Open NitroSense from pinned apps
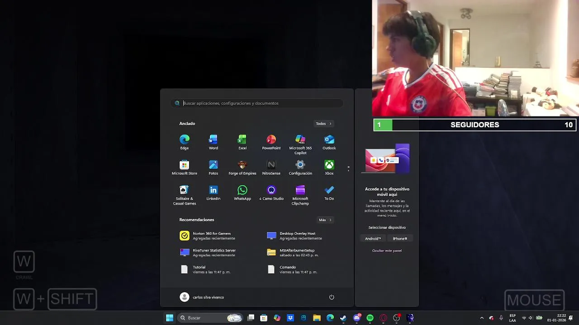Screen dimensions: 579x325 271,167
